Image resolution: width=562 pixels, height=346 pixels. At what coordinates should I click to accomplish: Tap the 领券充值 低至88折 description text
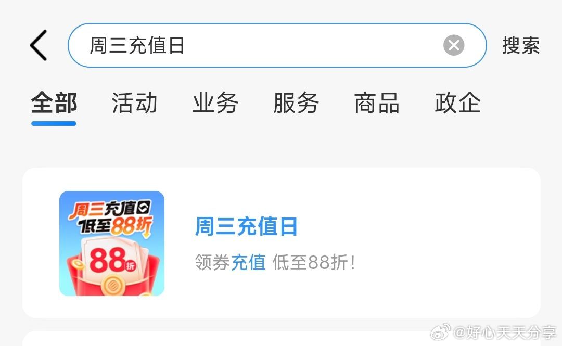[x=275, y=262]
